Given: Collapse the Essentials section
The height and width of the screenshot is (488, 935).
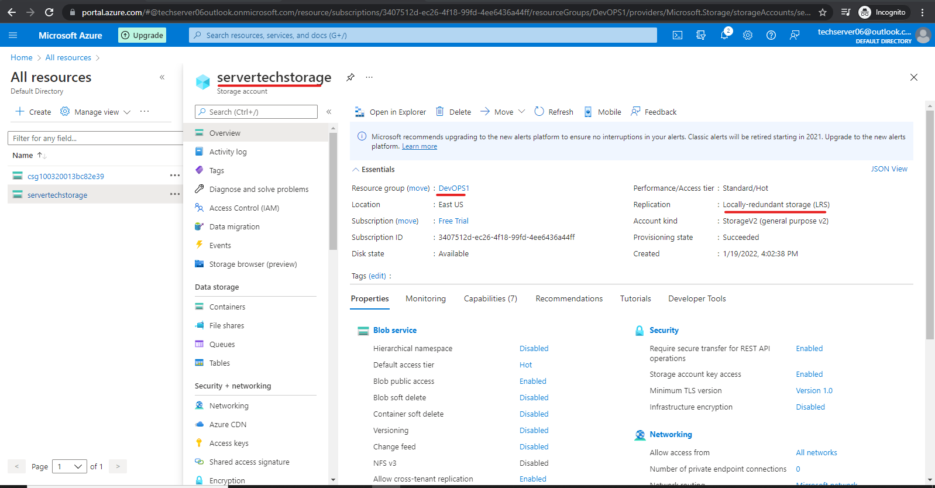Looking at the screenshot, I should coord(373,169).
